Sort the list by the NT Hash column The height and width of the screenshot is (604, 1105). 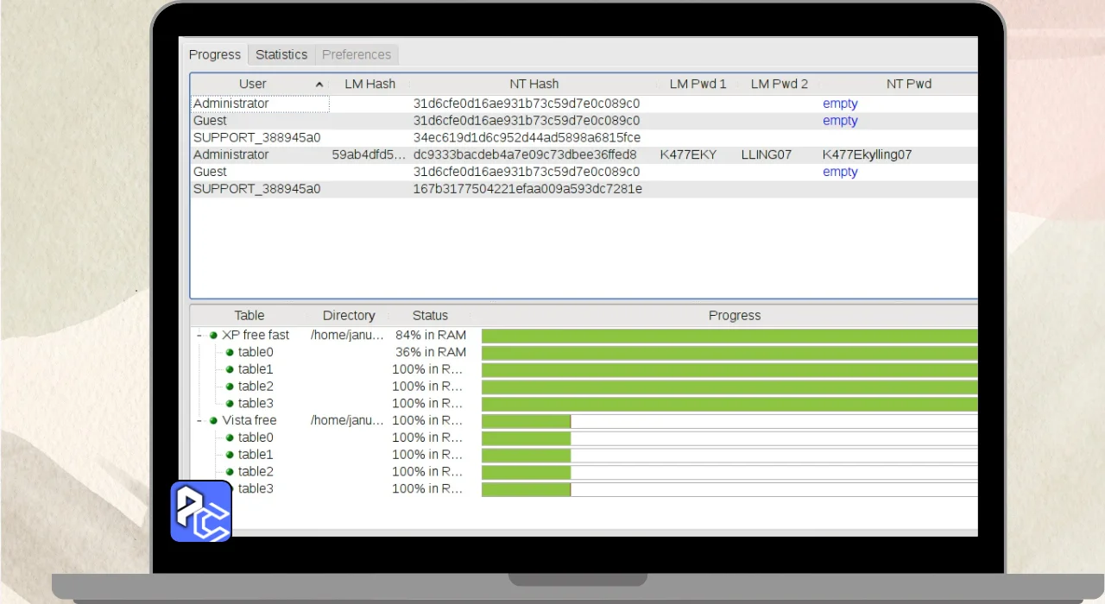pyautogui.click(x=533, y=84)
